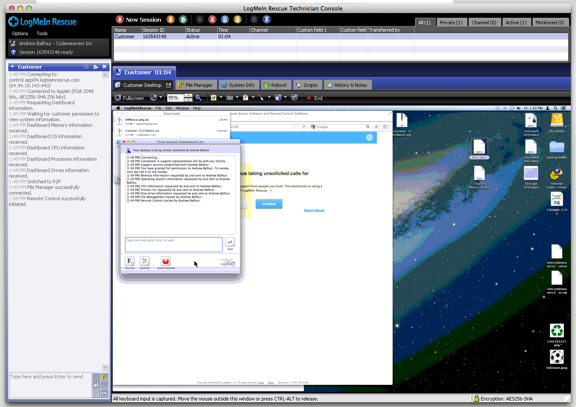Click chat log scrollbar down arrow
576x407 pixels.
[x=105, y=368]
